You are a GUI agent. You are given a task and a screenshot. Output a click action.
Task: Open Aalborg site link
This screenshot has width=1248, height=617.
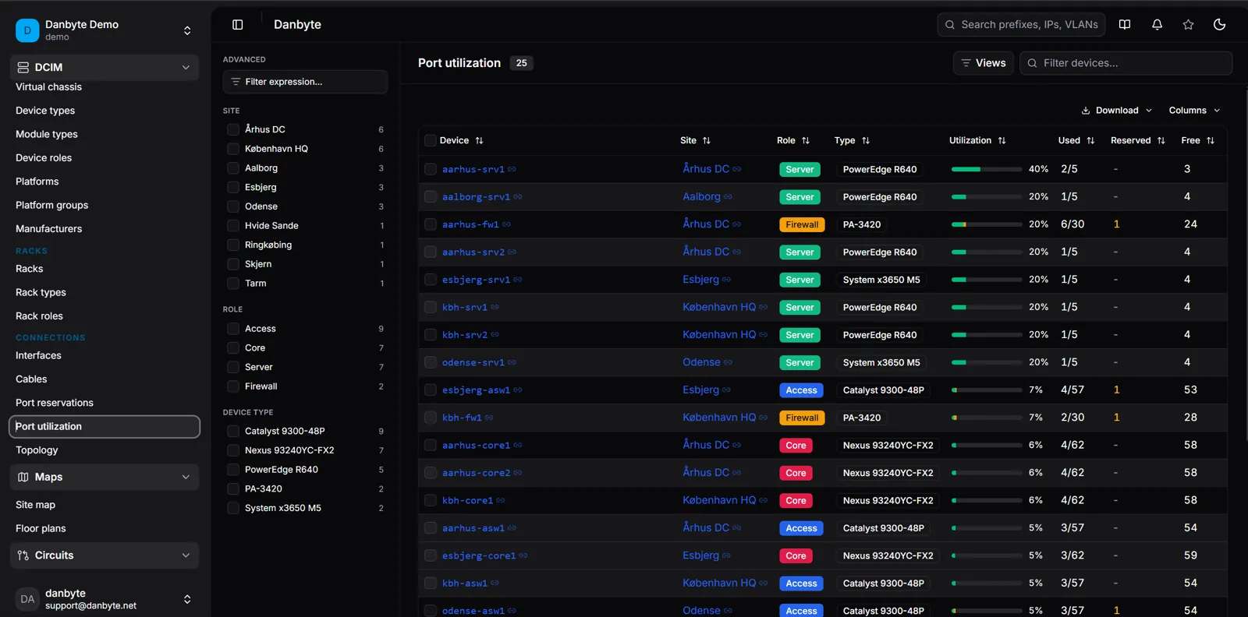click(x=701, y=196)
